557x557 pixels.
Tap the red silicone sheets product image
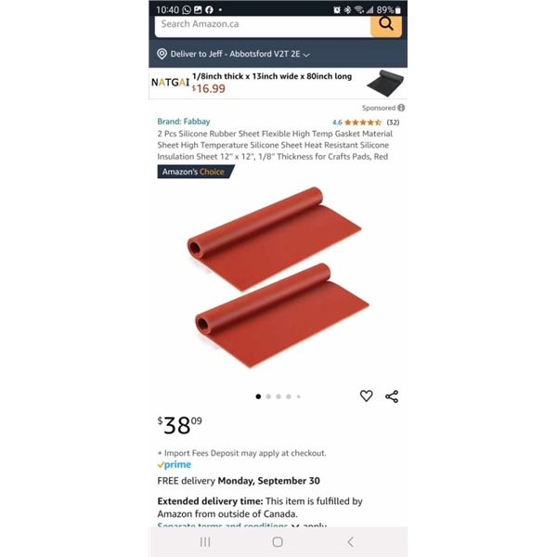tap(278, 278)
